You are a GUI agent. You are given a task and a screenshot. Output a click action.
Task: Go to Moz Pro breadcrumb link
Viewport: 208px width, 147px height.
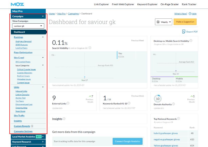click(61, 14)
